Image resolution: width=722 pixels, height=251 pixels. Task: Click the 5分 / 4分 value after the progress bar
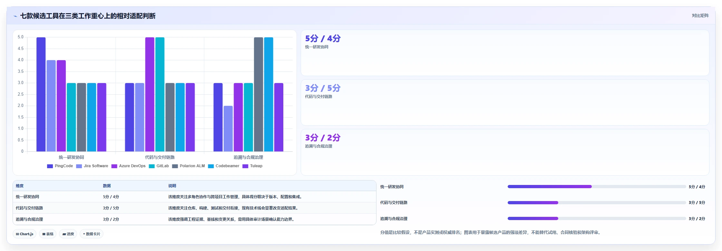click(x=697, y=187)
